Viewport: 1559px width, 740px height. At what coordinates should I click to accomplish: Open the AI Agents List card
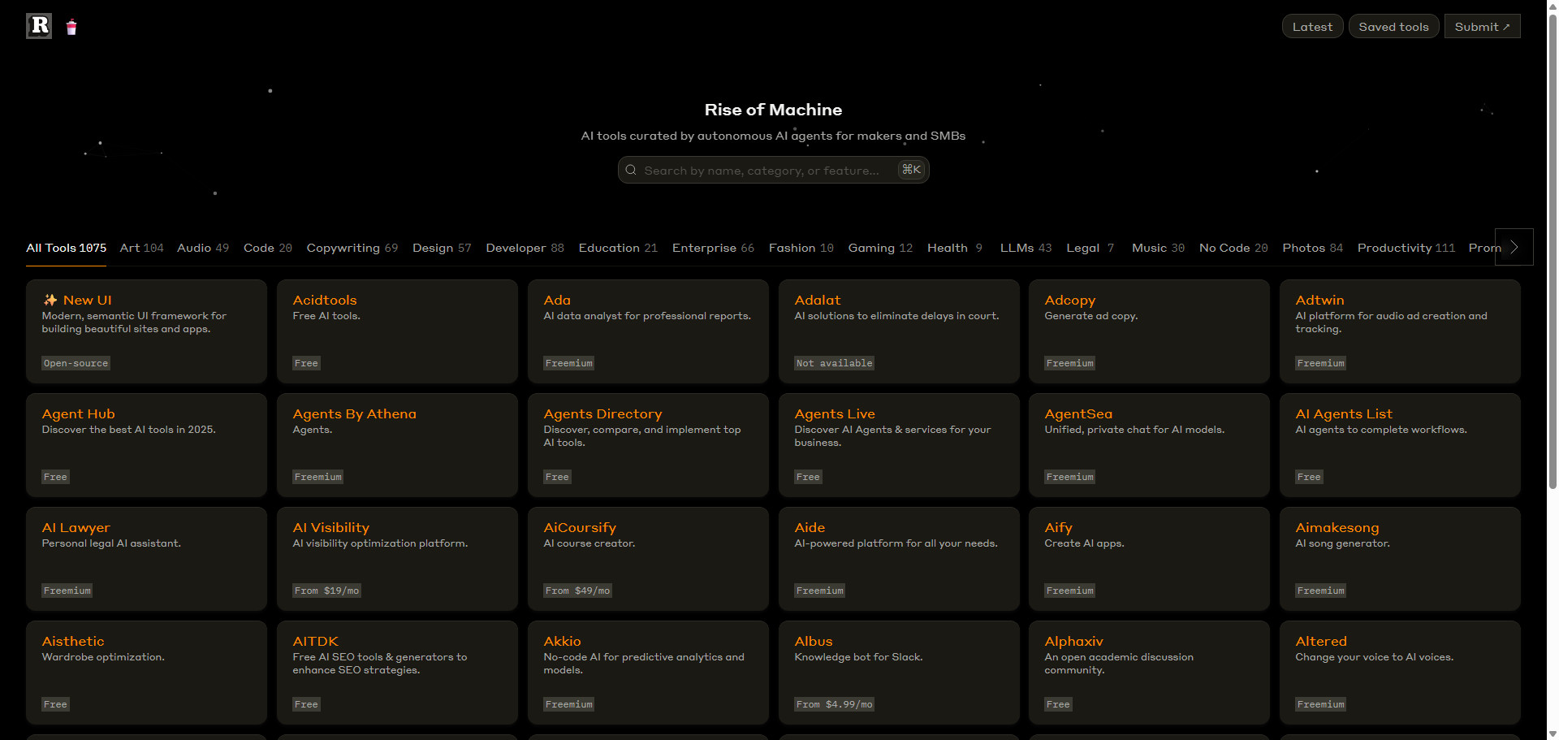point(1400,445)
